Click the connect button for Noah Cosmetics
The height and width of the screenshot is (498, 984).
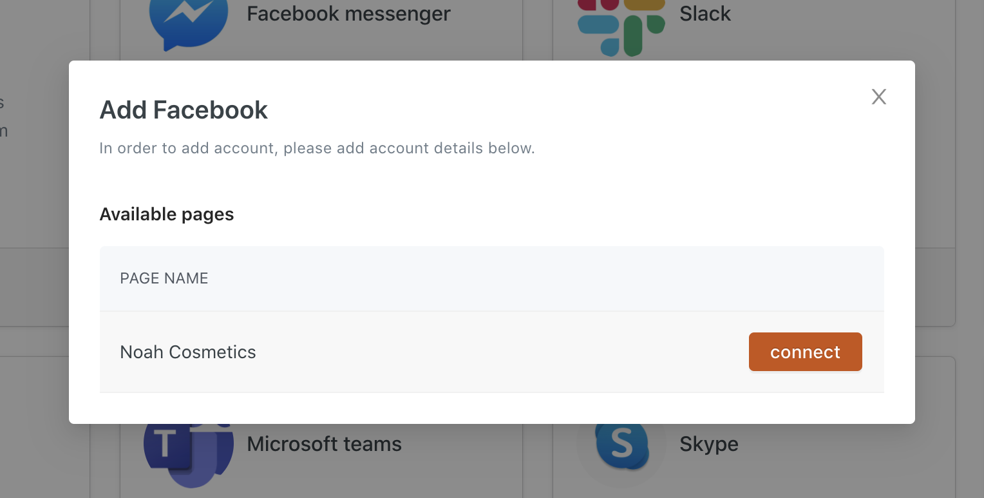pos(805,352)
